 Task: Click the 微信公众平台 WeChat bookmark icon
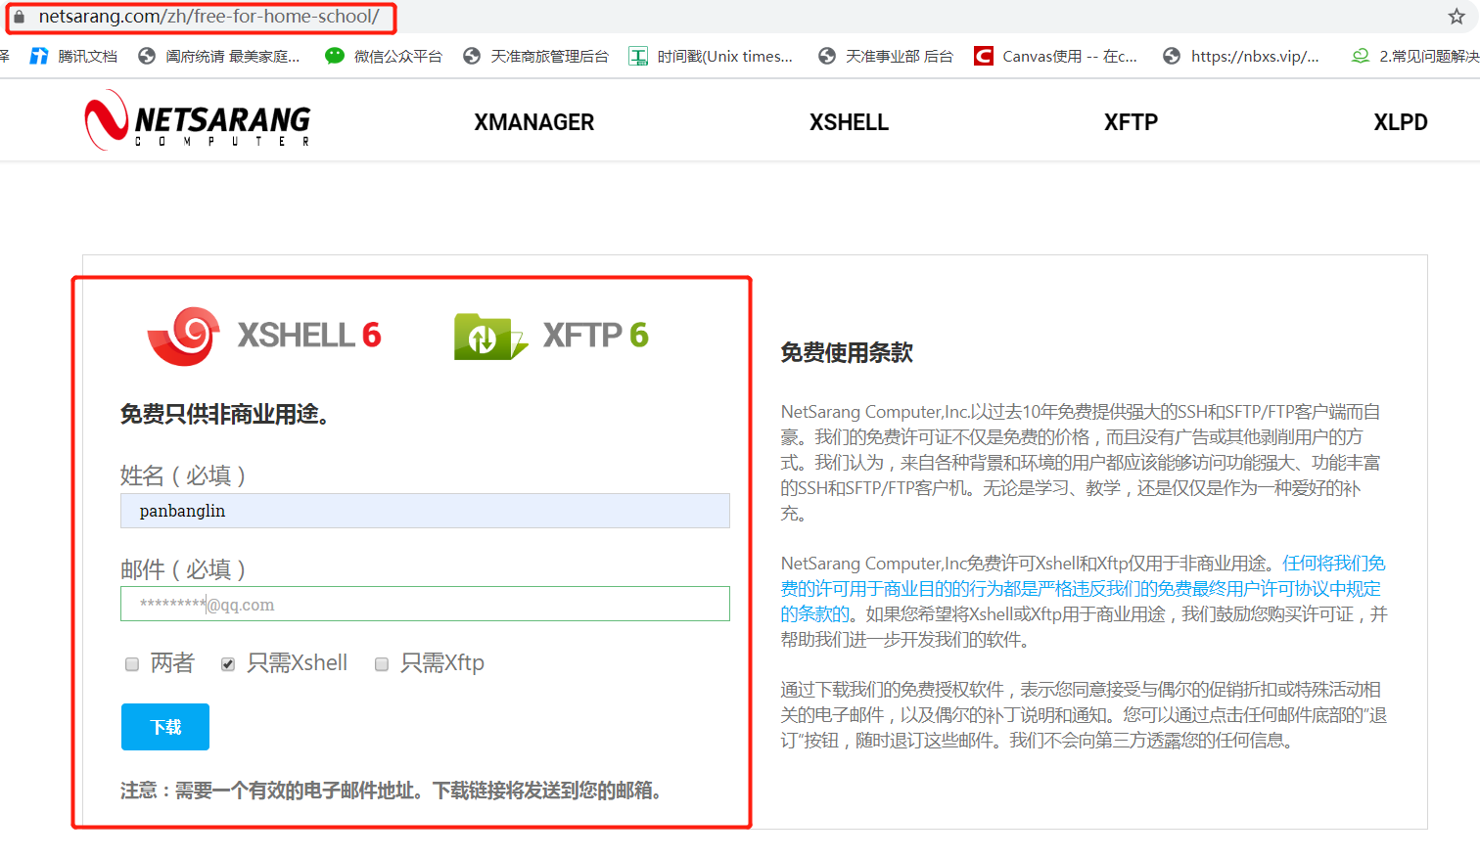pyautogui.click(x=334, y=56)
